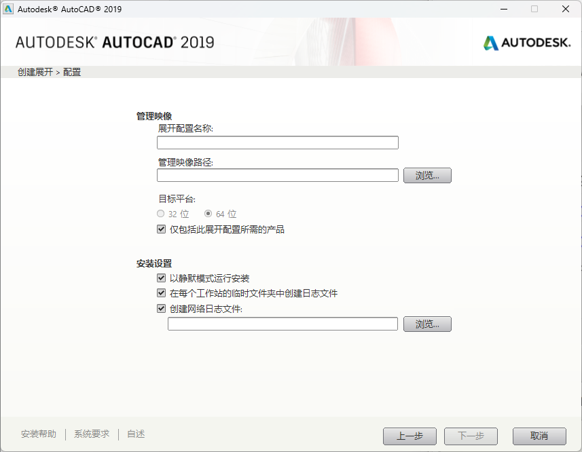The height and width of the screenshot is (452, 582).
Task: Toggle 以静默模式运行安装 checkbox
Action: click(161, 278)
